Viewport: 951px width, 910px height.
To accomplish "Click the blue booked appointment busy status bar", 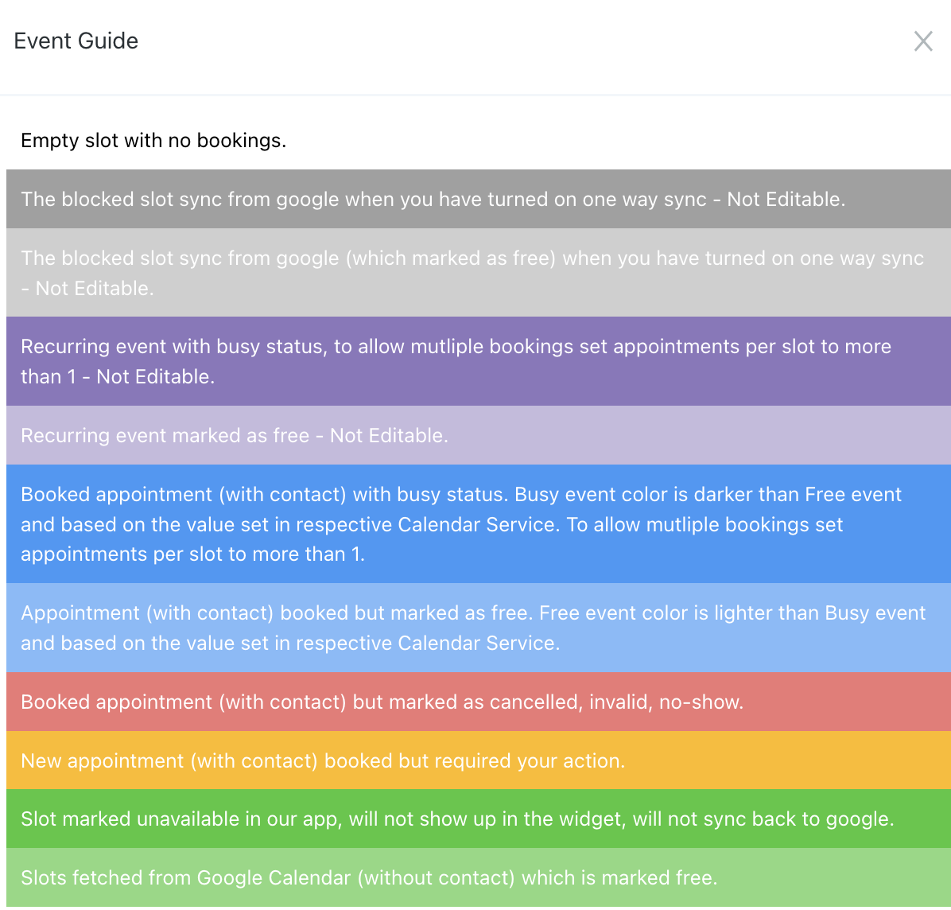I will (479, 523).
